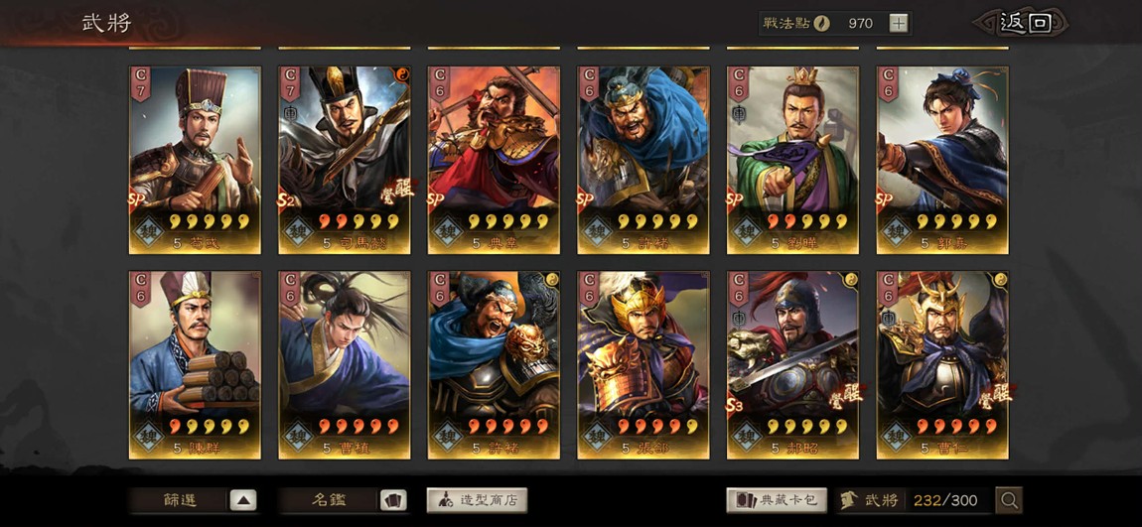This screenshot has width=1142, height=527.
Task: Expand the 篩選 filter arrow
Action: pos(243,500)
